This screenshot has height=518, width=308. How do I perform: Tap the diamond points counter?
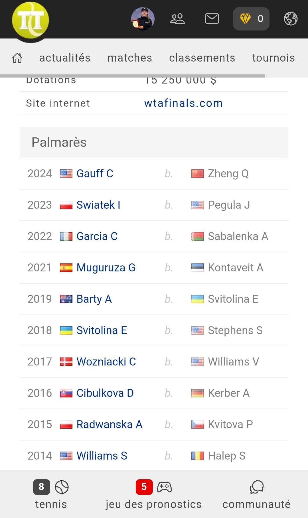(251, 19)
